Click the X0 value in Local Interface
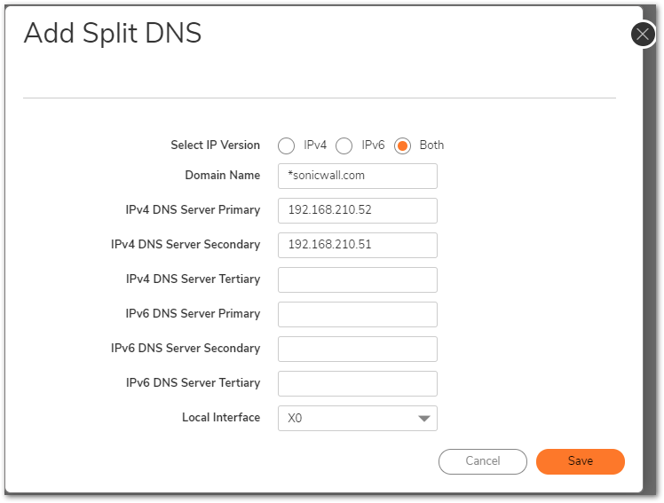Screen dimensions: 664x503 (295, 419)
